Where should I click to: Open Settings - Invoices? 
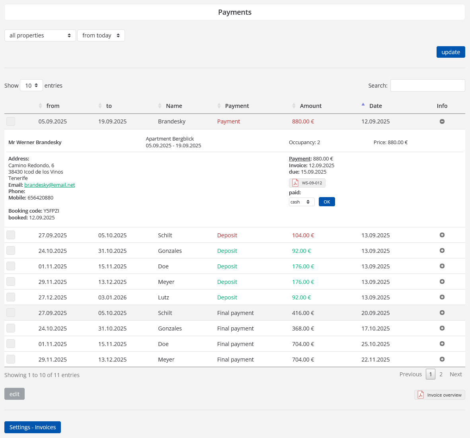(x=33, y=427)
